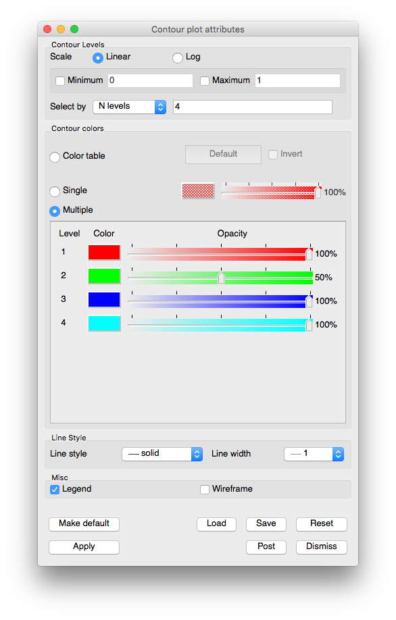
Task: Click the Post button
Action: click(266, 547)
